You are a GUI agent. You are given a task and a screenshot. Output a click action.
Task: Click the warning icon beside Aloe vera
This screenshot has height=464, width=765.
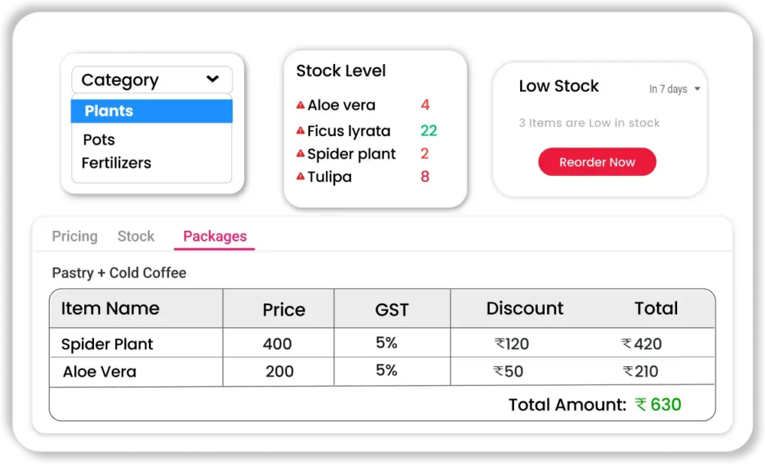(299, 105)
